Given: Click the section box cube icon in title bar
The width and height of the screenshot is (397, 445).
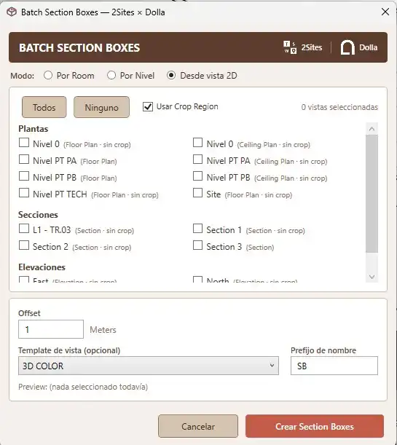Looking at the screenshot, I should pyautogui.click(x=12, y=12).
